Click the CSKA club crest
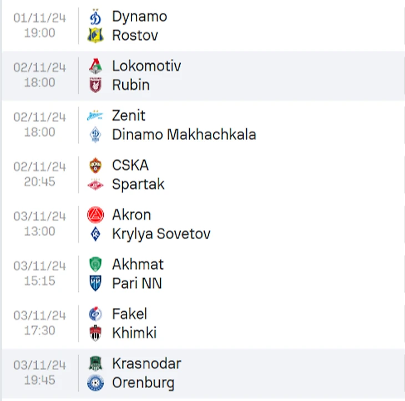The height and width of the screenshot is (401, 405). coord(95,165)
